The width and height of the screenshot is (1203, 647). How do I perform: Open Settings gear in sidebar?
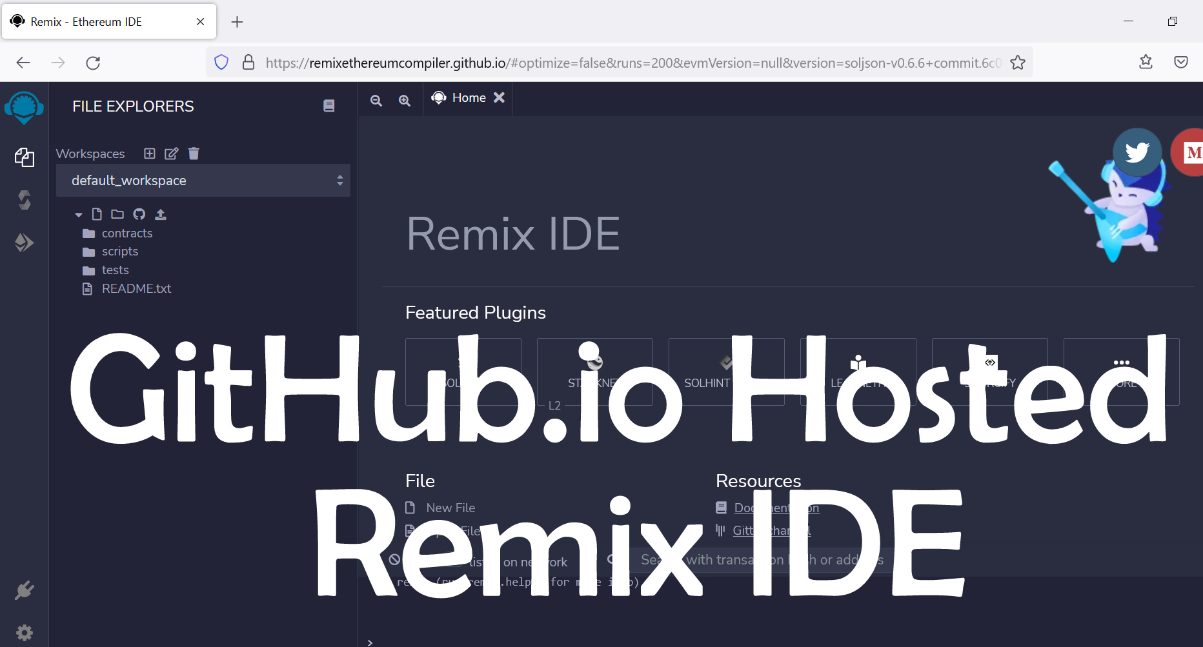pyautogui.click(x=24, y=633)
